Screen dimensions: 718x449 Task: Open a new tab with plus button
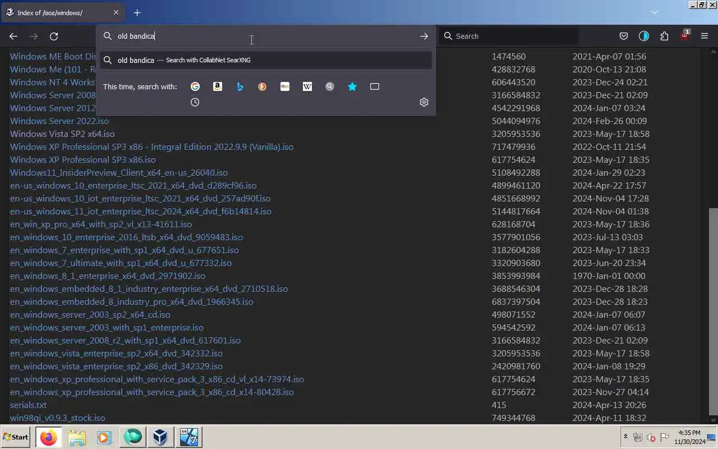click(137, 12)
